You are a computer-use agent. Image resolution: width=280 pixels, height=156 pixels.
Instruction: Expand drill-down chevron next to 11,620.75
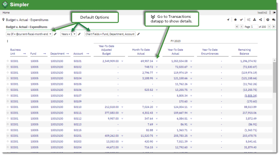click(x=157, y=136)
